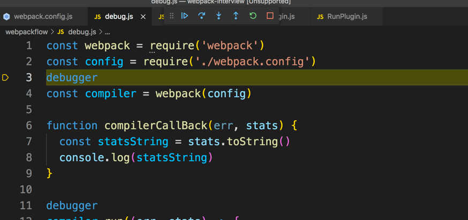Toggle a breakpoint at line number 11
The height and width of the screenshot is (220, 468).
click(x=26, y=206)
